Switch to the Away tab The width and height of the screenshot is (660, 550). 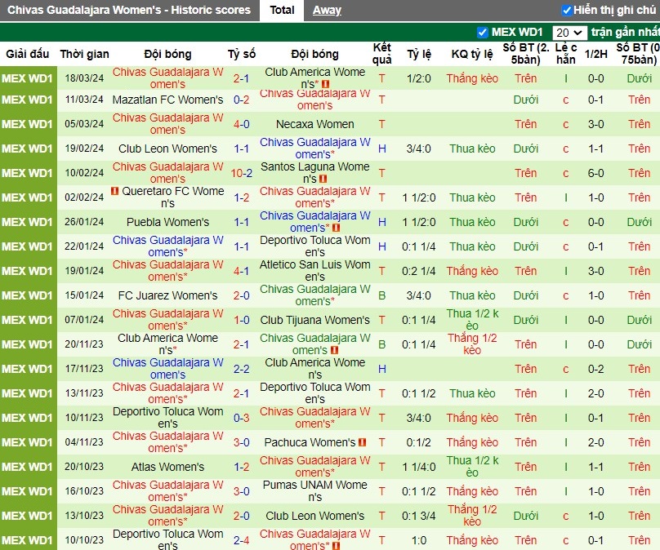(327, 10)
